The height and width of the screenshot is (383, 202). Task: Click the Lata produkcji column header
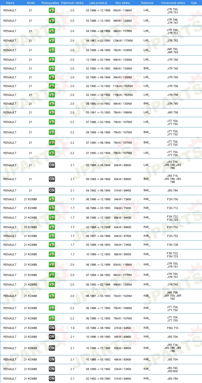98,3
